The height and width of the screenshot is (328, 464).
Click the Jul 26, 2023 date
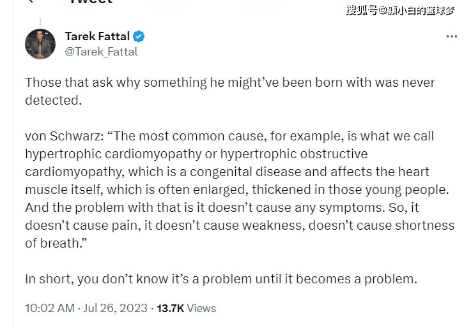115,308
